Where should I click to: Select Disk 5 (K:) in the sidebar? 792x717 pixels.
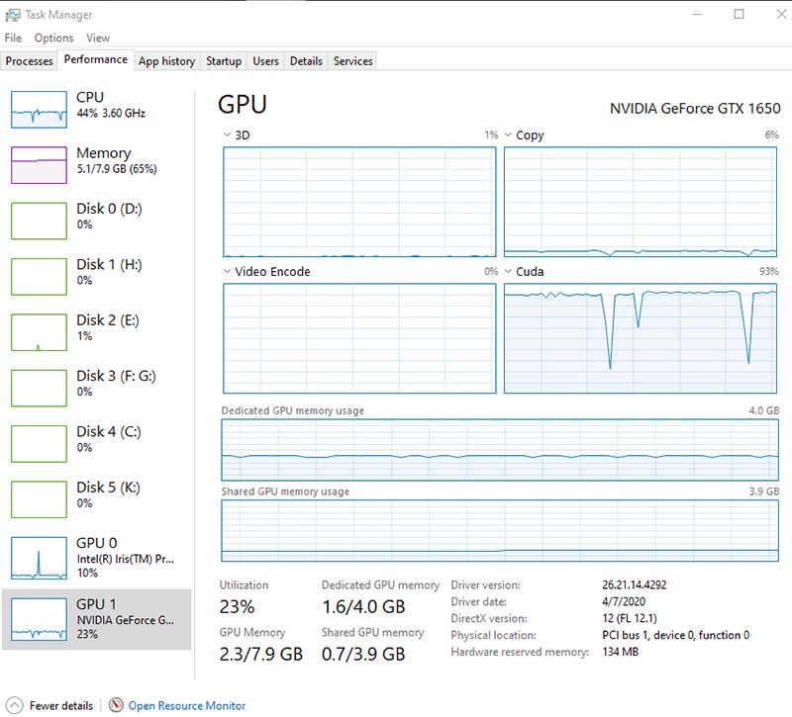pos(97,499)
